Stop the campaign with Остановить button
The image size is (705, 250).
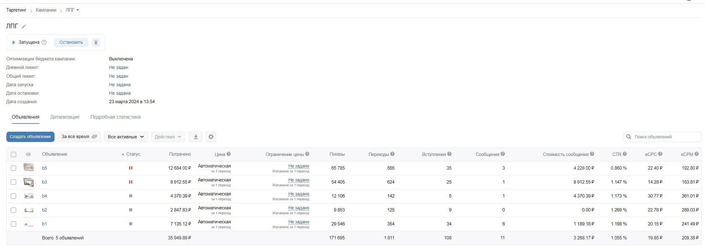pos(71,42)
